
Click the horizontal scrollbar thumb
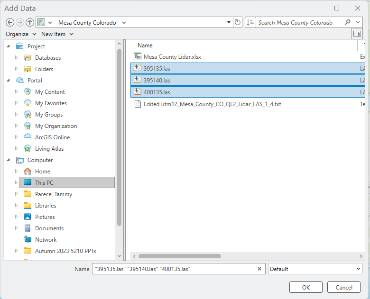click(180, 256)
